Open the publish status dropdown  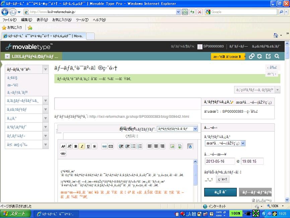(x=225, y=143)
